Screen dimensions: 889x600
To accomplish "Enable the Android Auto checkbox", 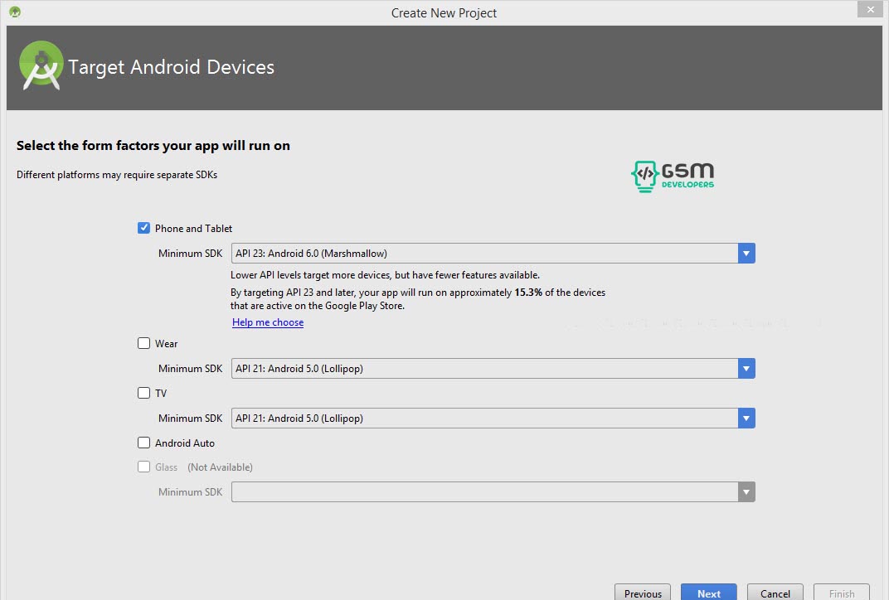I will point(144,443).
